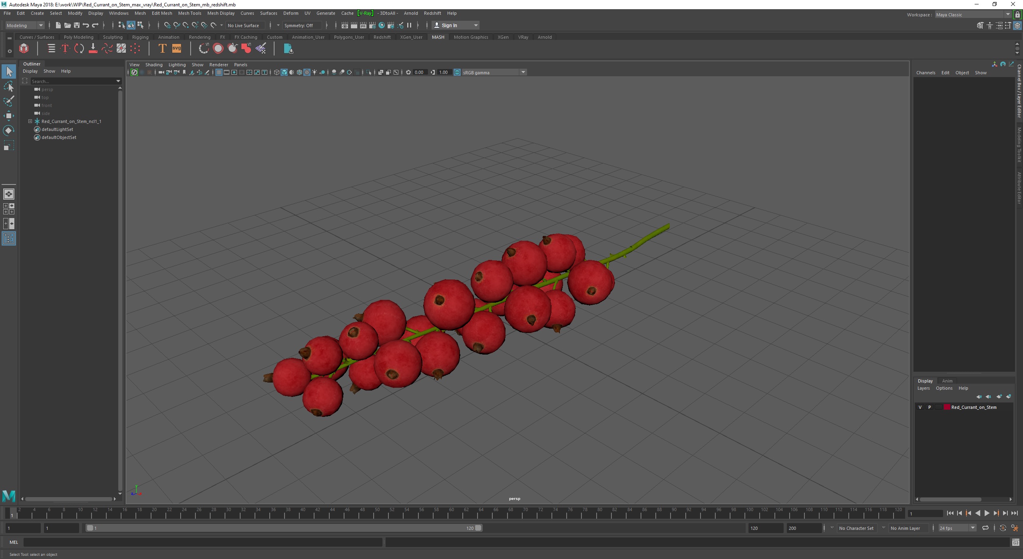Toggle color management ON button

[x=457, y=72]
